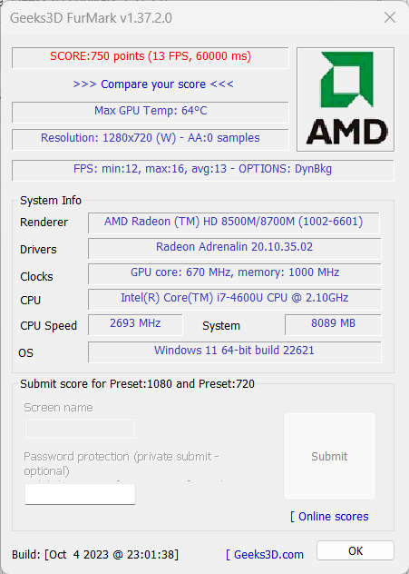The width and height of the screenshot is (409, 574).
Task: Open the Geeks3D.com link
Action: pyautogui.click(x=265, y=554)
